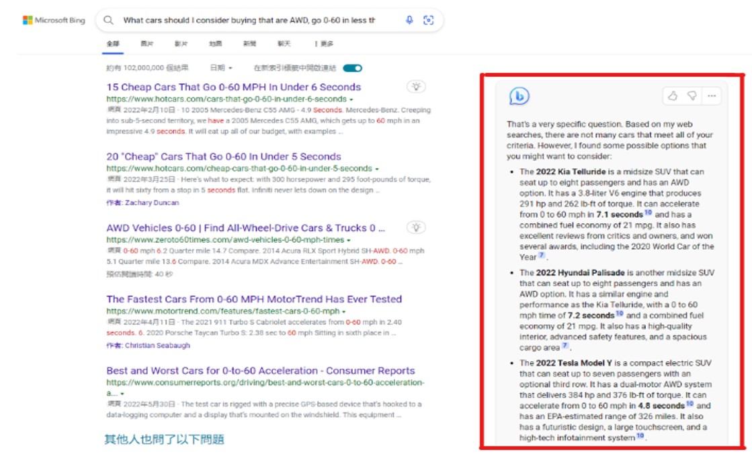752x456 pixels.
Task: Click author link Christian Seabaugh
Action: pyautogui.click(x=157, y=345)
